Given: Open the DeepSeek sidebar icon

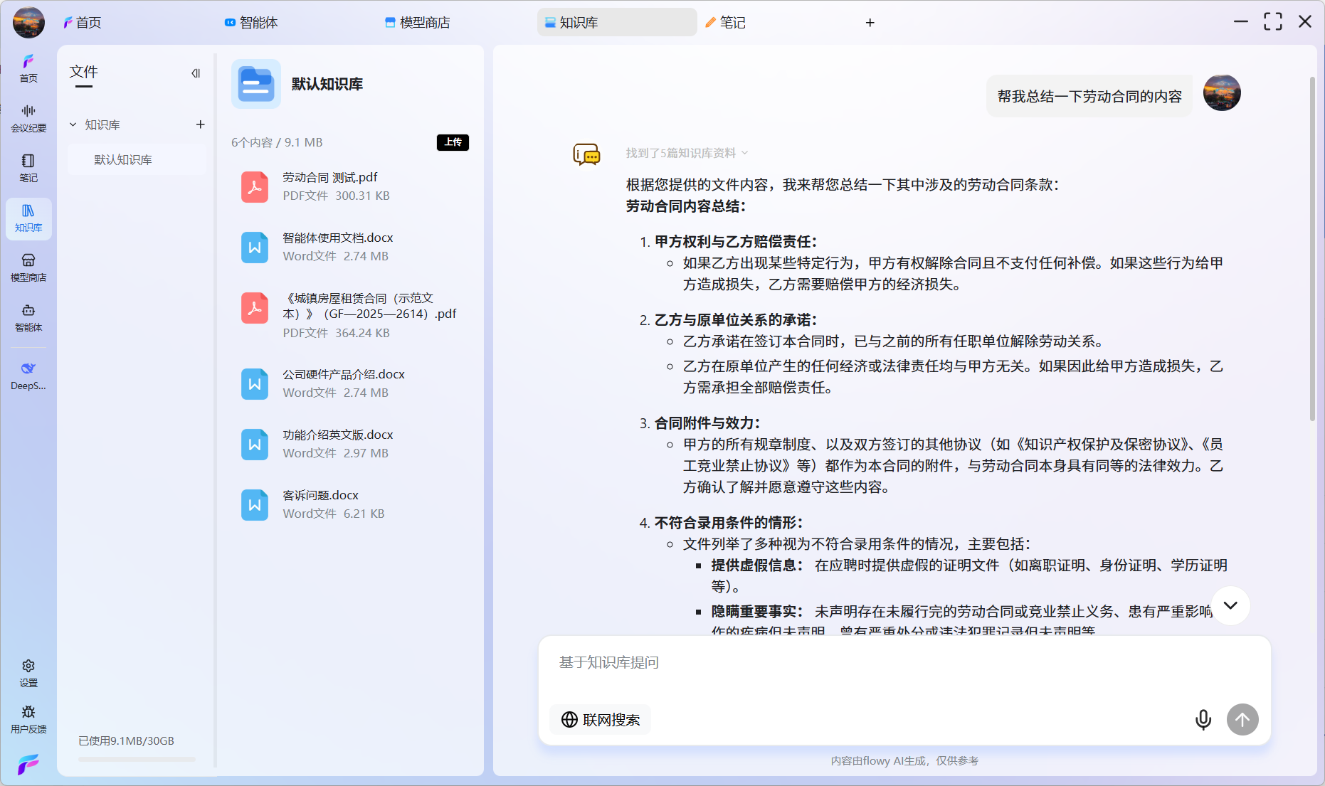Looking at the screenshot, I should pos(28,375).
